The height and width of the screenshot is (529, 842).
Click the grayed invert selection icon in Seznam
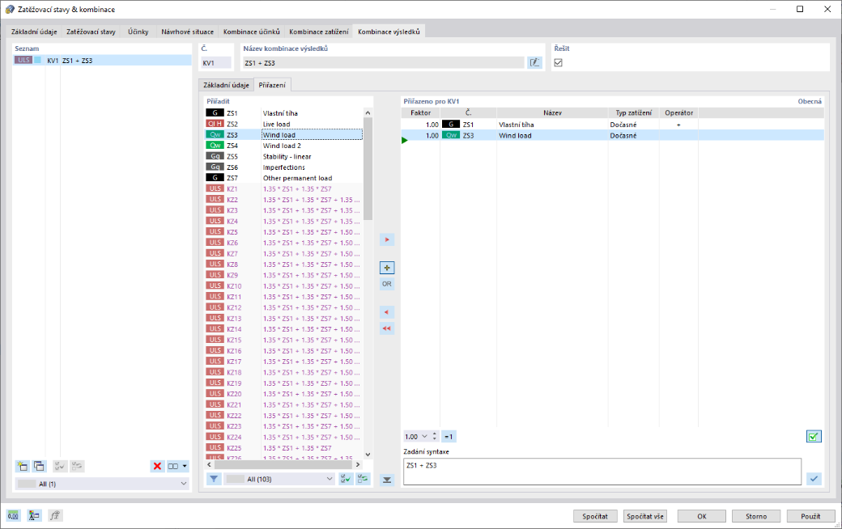78,466
